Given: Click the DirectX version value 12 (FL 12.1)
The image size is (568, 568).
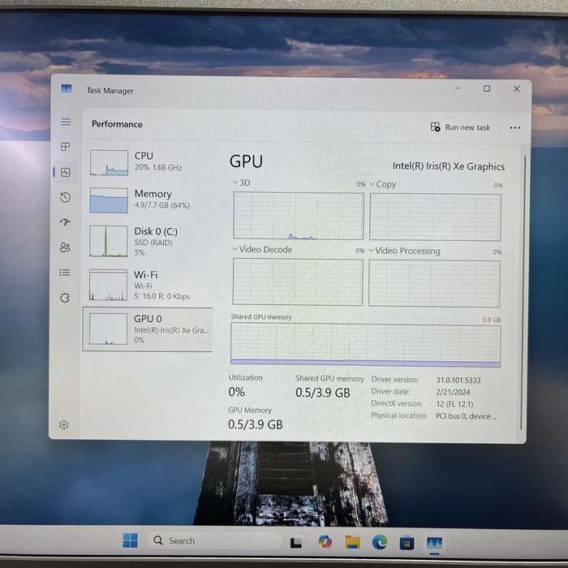Looking at the screenshot, I should [x=454, y=404].
